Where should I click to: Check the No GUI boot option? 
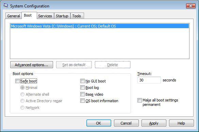click(82, 81)
